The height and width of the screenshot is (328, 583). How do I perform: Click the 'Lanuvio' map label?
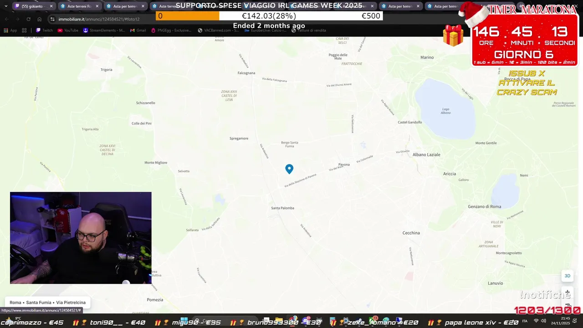click(495, 283)
